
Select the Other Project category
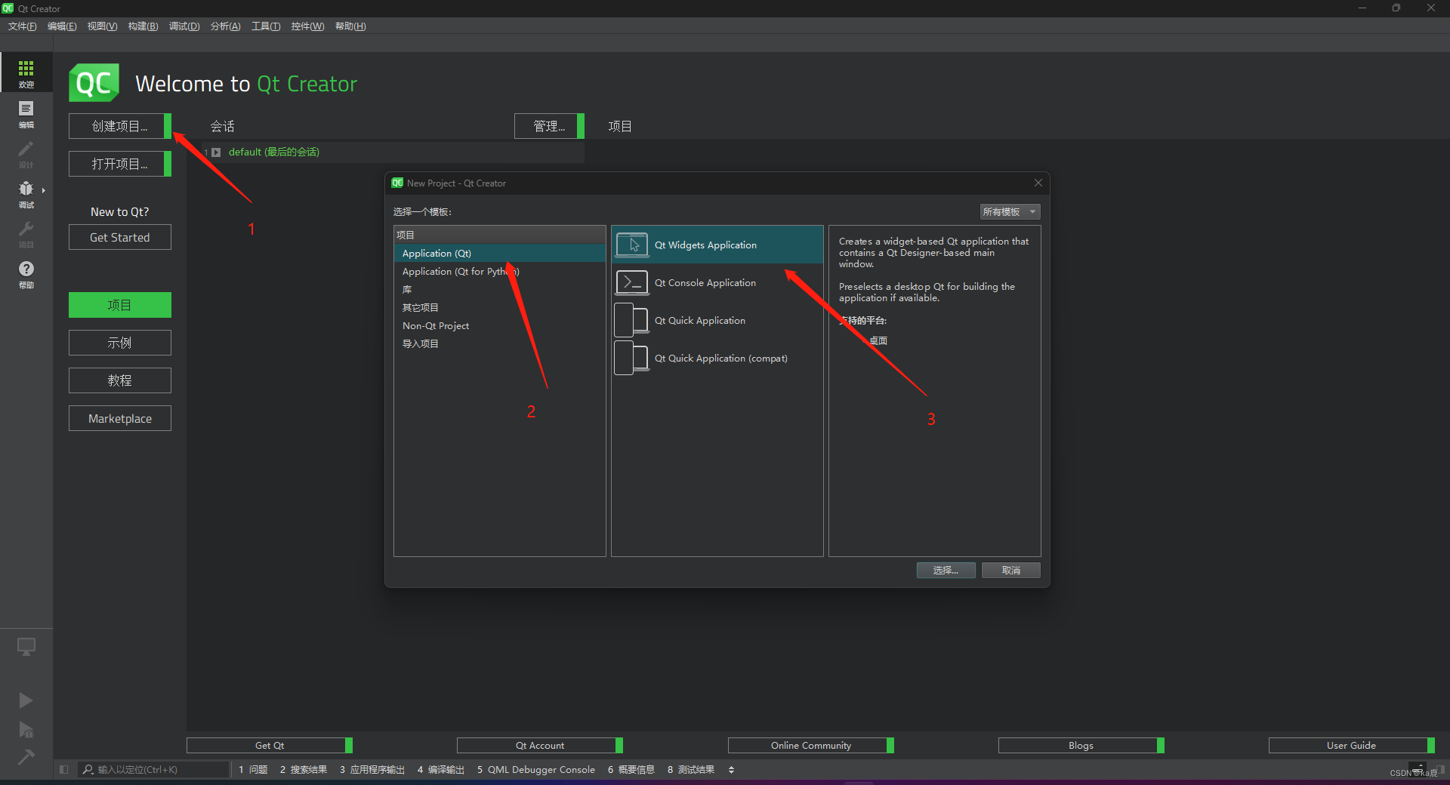pyautogui.click(x=500, y=307)
